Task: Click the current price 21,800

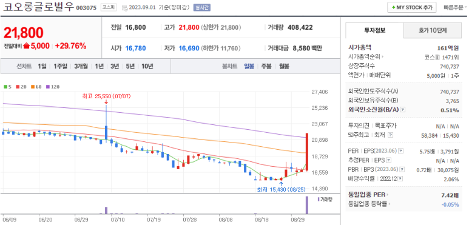Action: pyautogui.click(x=24, y=33)
